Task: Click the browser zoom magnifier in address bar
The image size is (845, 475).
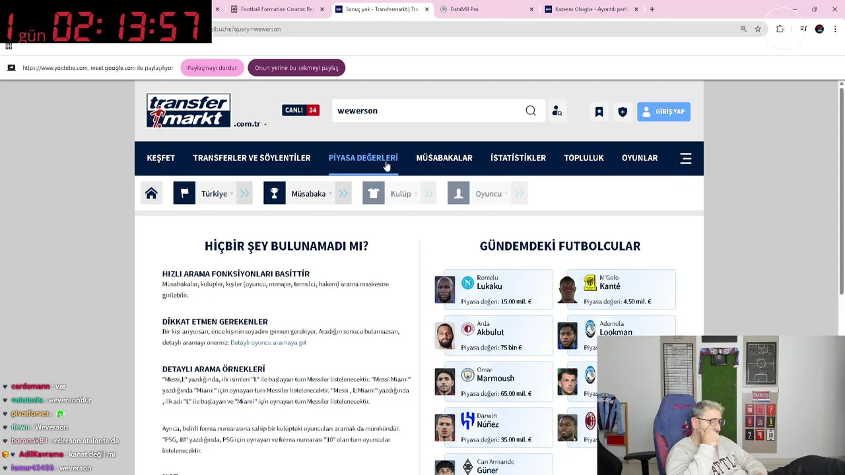Action: tap(743, 29)
